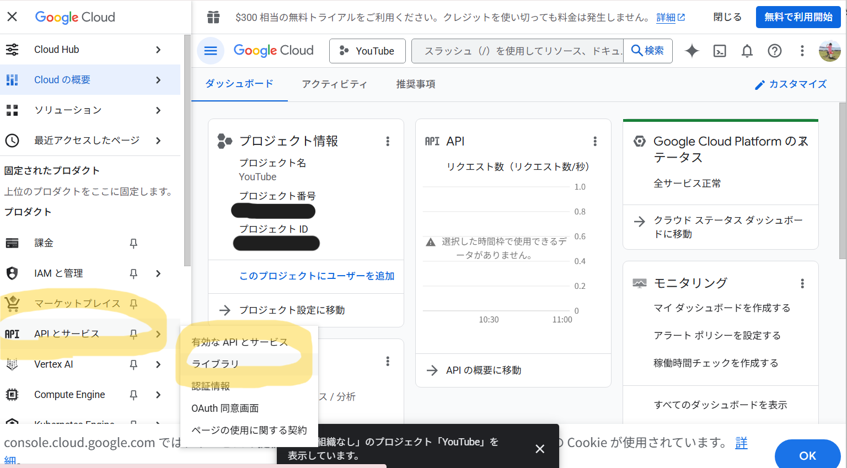847x468 pixels.
Task: Click the 無料で利用開始 button
Action: 798,17
